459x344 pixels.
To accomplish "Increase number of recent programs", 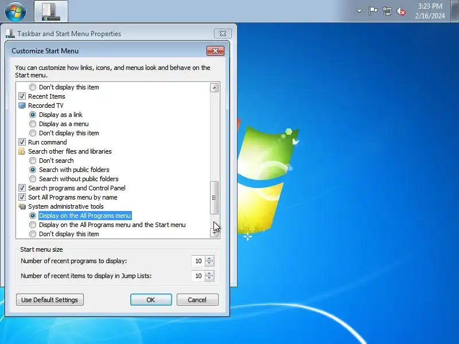I will pyautogui.click(x=209, y=259).
